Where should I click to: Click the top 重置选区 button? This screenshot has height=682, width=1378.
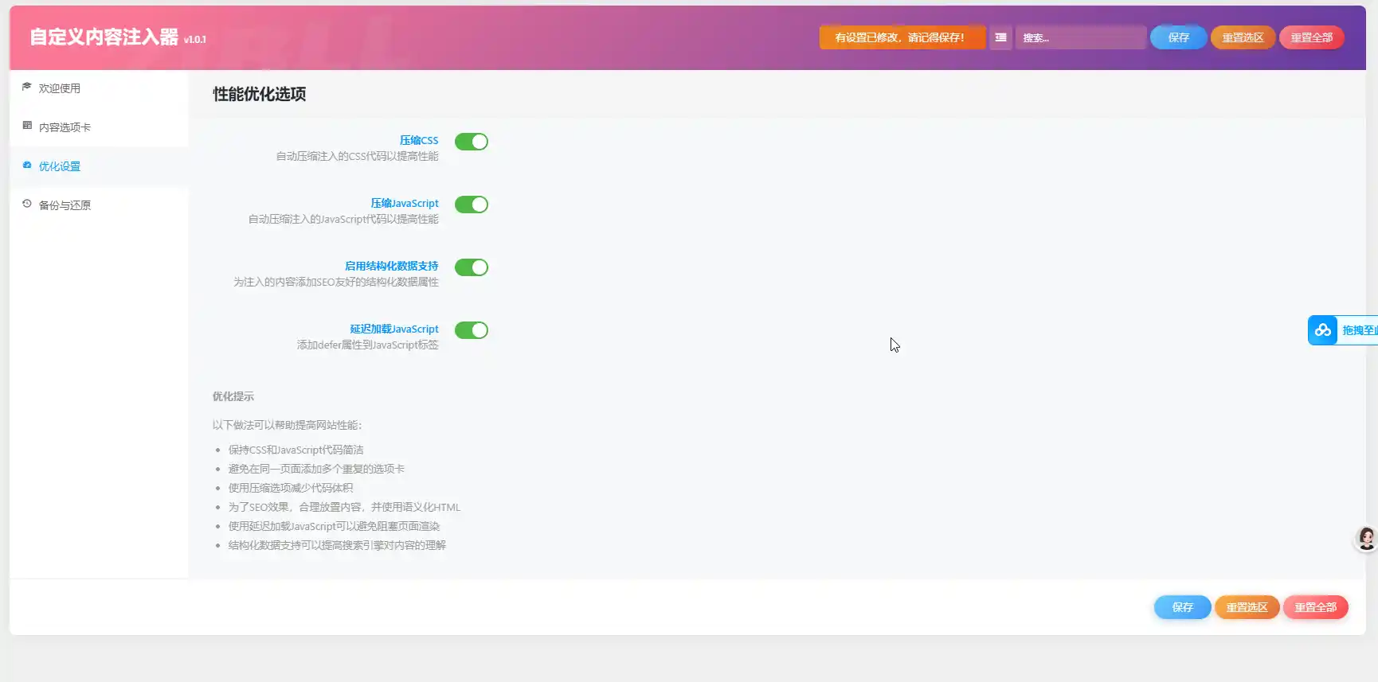pyautogui.click(x=1243, y=37)
